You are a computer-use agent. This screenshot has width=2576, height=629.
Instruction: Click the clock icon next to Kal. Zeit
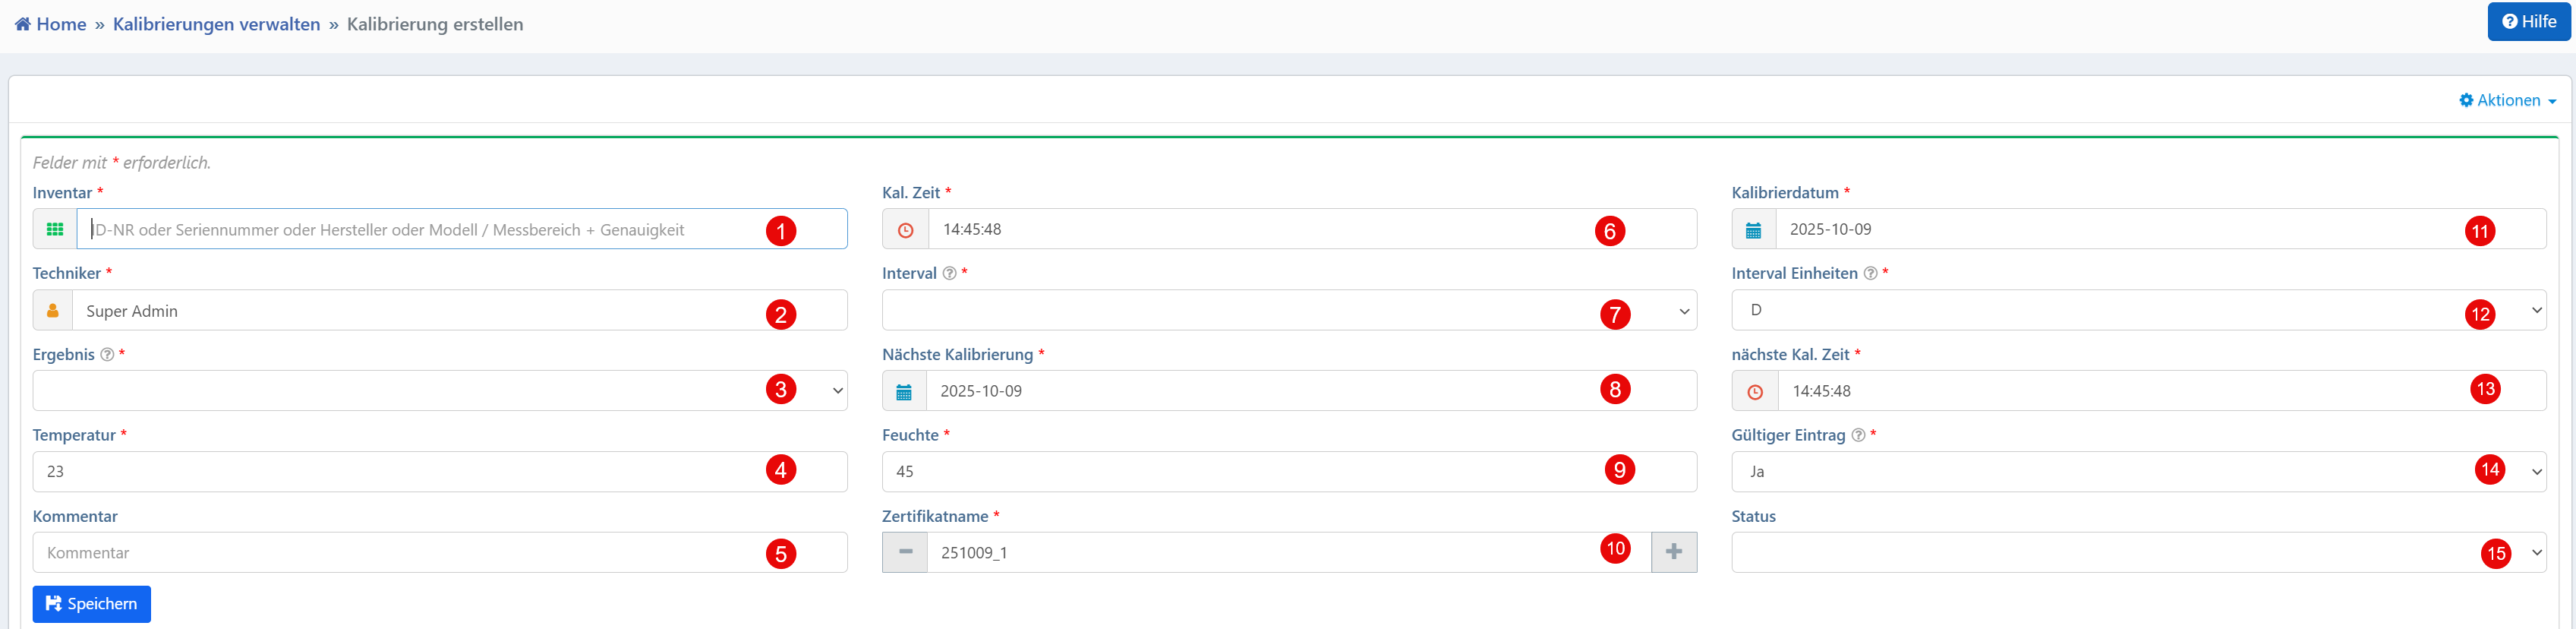[x=905, y=229]
